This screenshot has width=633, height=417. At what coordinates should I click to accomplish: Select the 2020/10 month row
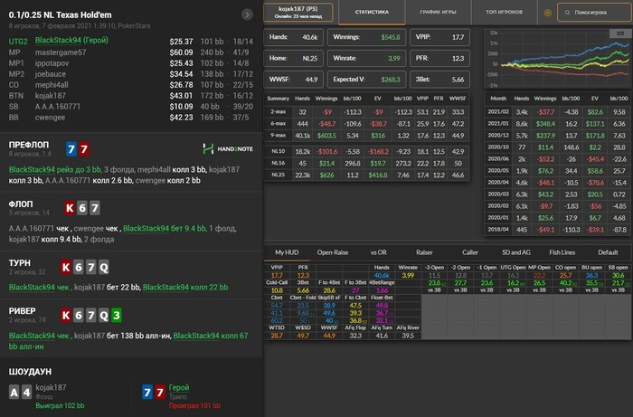pos(558,147)
